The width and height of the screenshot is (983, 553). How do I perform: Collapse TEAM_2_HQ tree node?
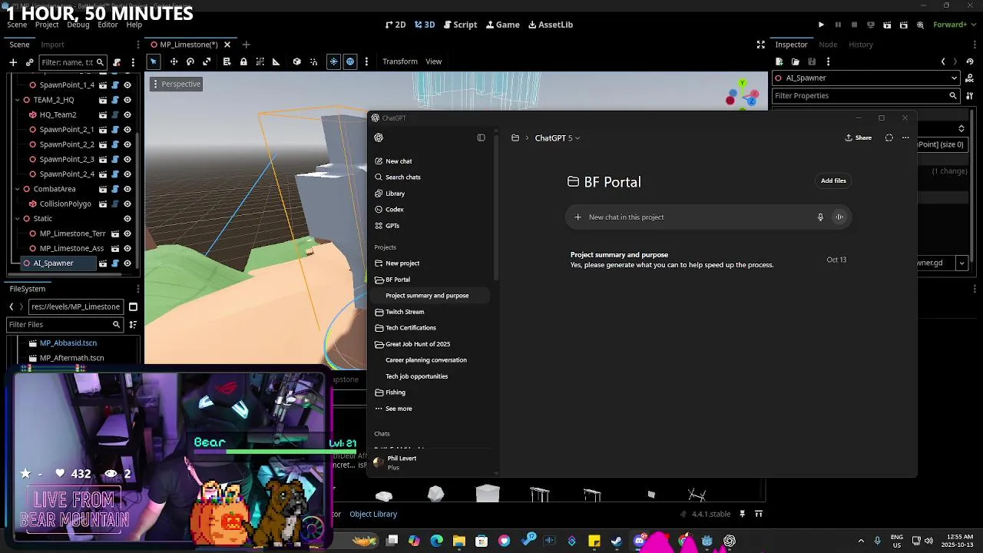[x=17, y=101]
